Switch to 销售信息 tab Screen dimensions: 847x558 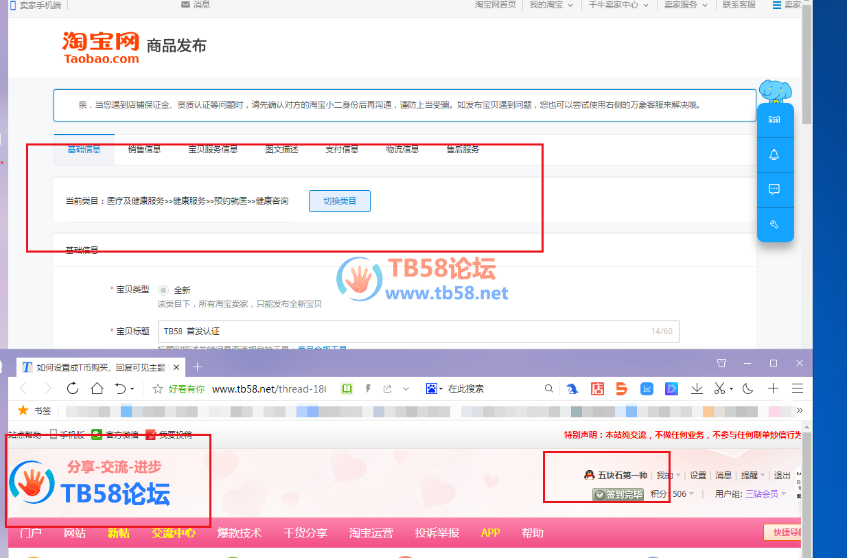[144, 149]
